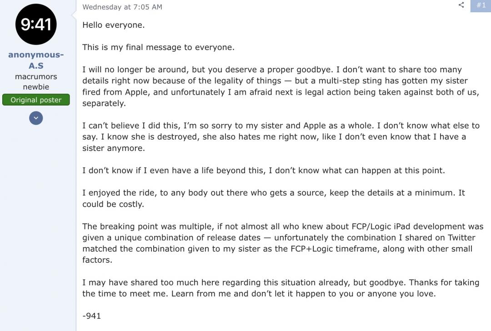The height and width of the screenshot is (331, 491).
Task: Click the line 'I don't know if I even'
Action: pos(263,171)
